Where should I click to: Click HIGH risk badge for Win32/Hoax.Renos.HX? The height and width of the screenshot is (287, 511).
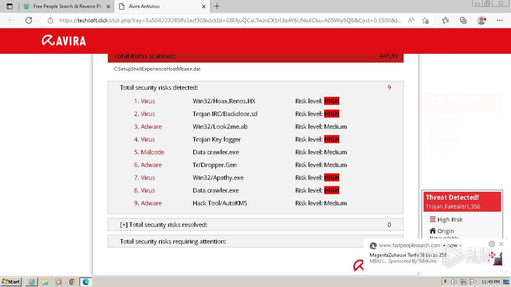332,101
